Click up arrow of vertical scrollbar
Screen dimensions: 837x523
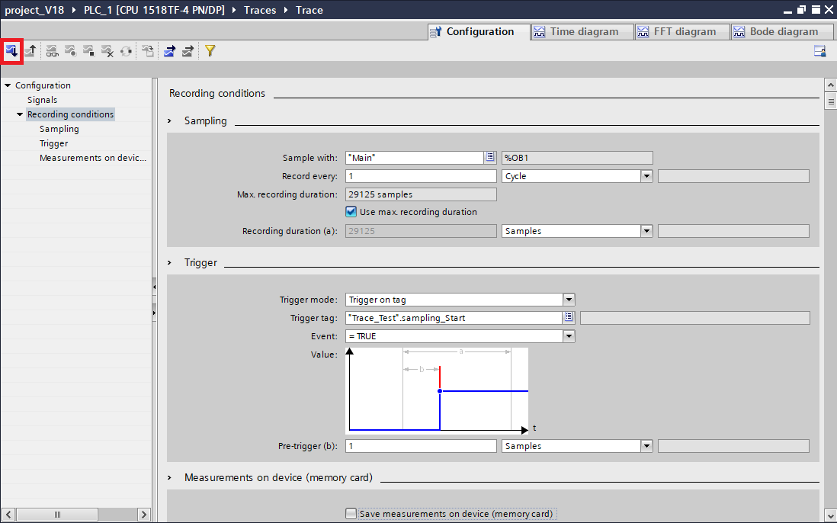[830, 85]
